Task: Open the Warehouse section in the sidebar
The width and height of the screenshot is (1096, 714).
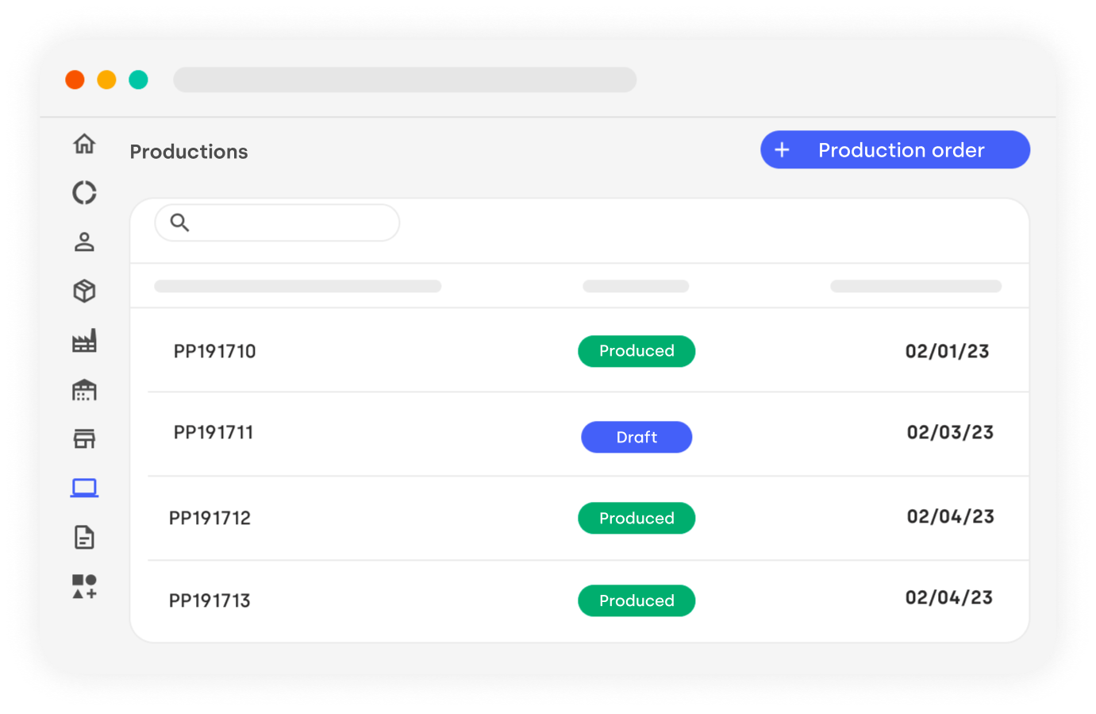Action: pos(85,390)
